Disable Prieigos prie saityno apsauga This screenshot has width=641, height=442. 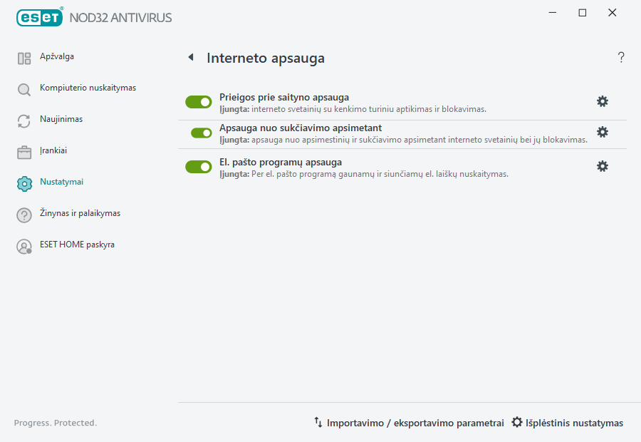pyautogui.click(x=199, y=101)
